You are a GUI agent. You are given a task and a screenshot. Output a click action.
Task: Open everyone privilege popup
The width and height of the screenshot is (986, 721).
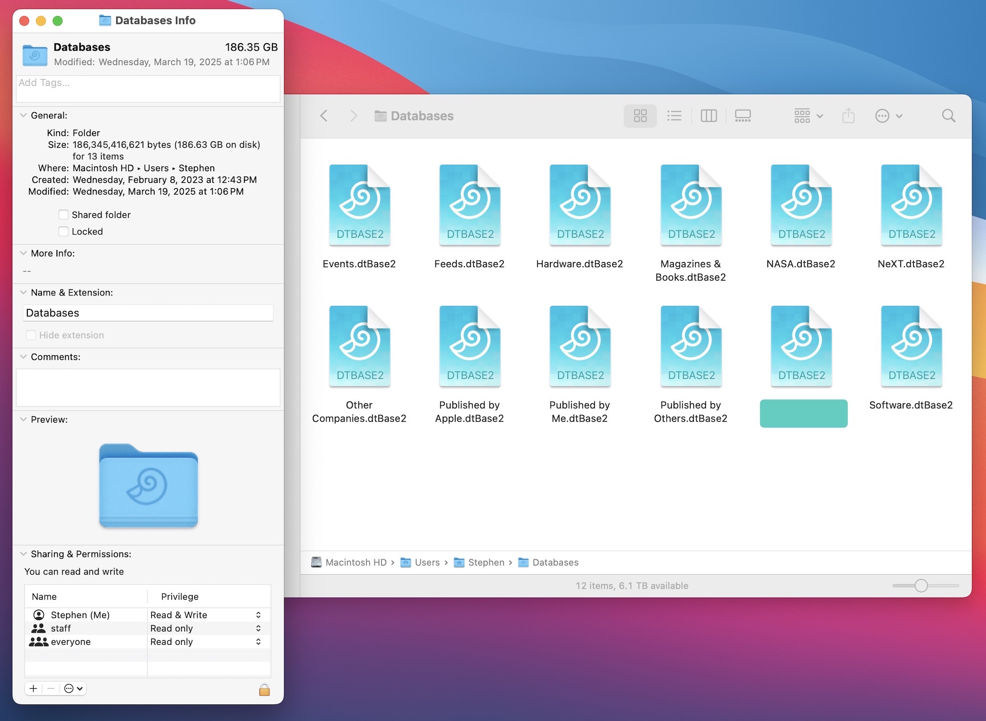(x=258, y=642)
